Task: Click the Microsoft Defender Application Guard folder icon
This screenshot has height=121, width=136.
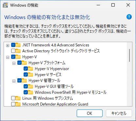Action: 18,104
